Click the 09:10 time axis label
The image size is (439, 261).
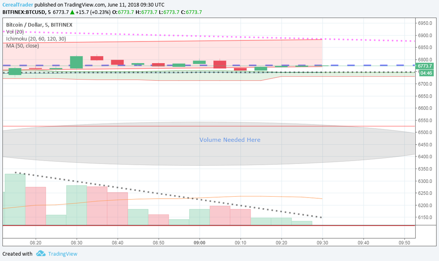tap(240, 243)
